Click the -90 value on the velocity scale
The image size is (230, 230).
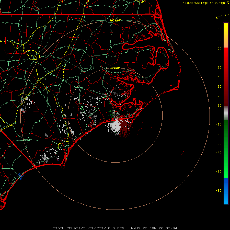[x=218, y=200]
